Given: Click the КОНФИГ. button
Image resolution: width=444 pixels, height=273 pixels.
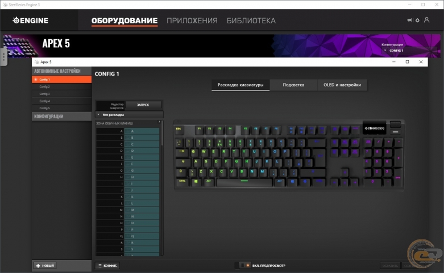Looking at the screenshot, I should 107,266.
